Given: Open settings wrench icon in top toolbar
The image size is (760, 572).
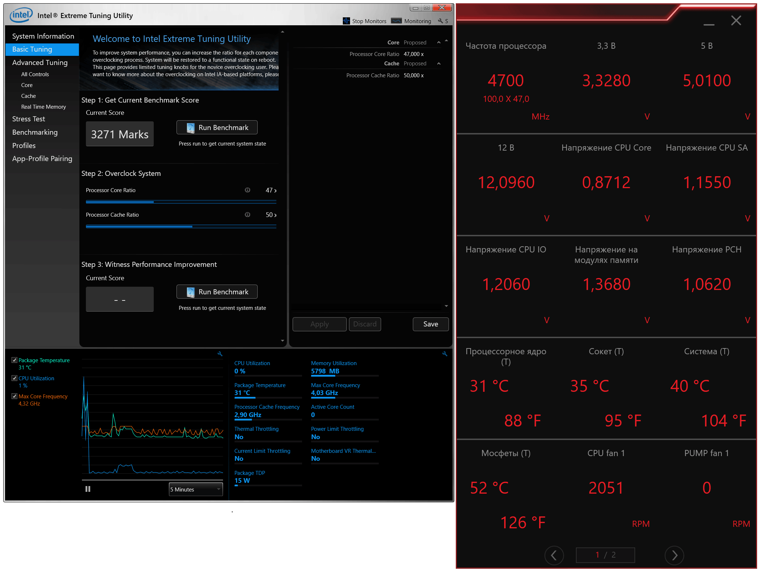Looking at the screenshot, I should (x=440, y=21).
